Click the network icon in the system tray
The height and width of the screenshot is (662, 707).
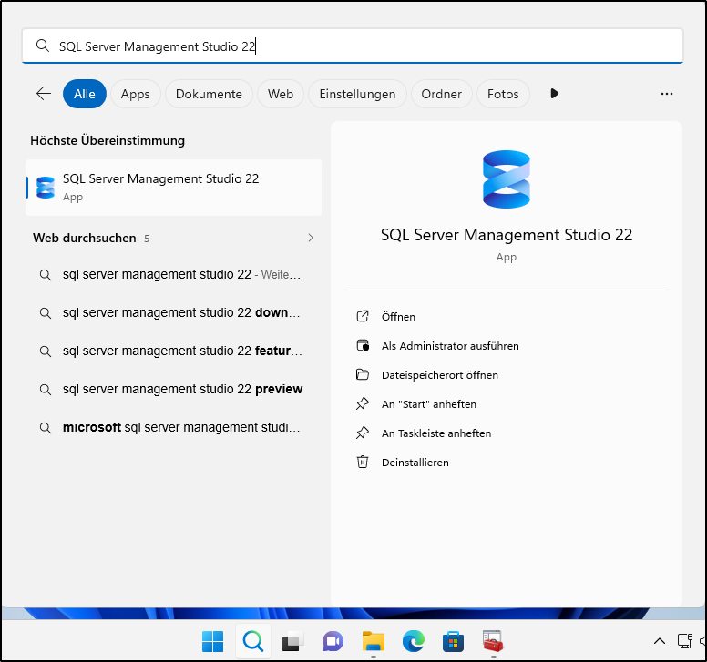click(684, 641)
